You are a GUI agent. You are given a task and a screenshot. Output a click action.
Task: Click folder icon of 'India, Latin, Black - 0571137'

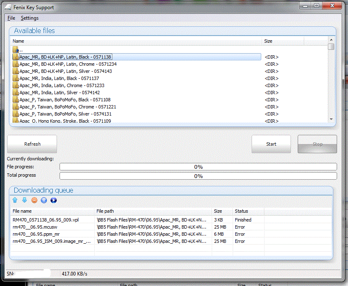click(x=16, y=78)
